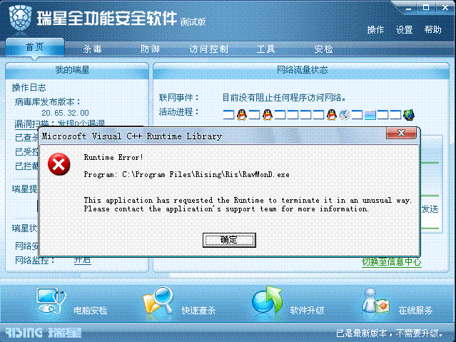Click the 在线服务 person icon
Image resolution: width=456 pixels, height=342 pixels.
point(375,301)
